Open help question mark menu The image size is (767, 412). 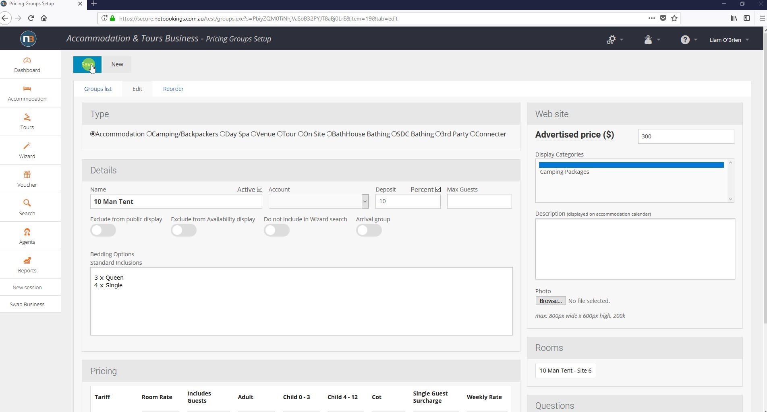tap(689, 39)
